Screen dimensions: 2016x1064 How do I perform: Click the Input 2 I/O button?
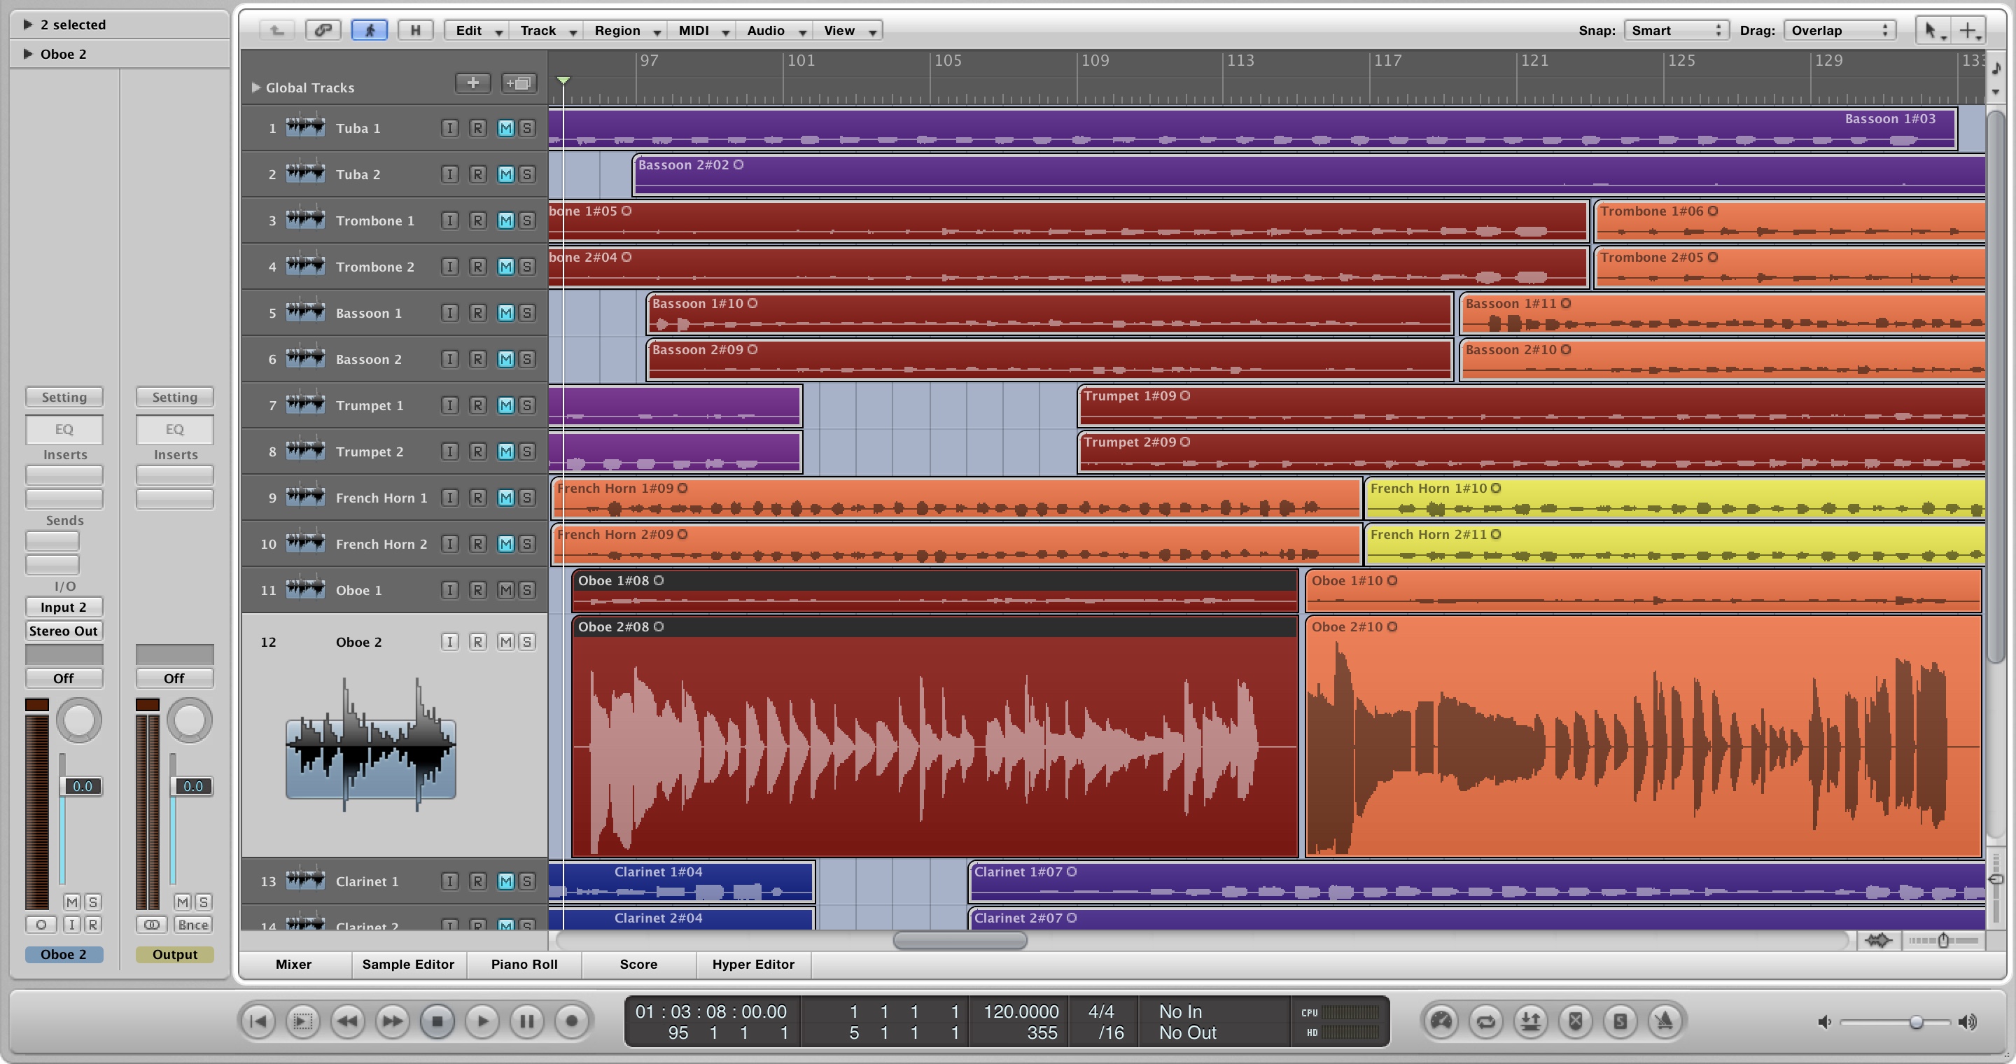coord(64,607)
